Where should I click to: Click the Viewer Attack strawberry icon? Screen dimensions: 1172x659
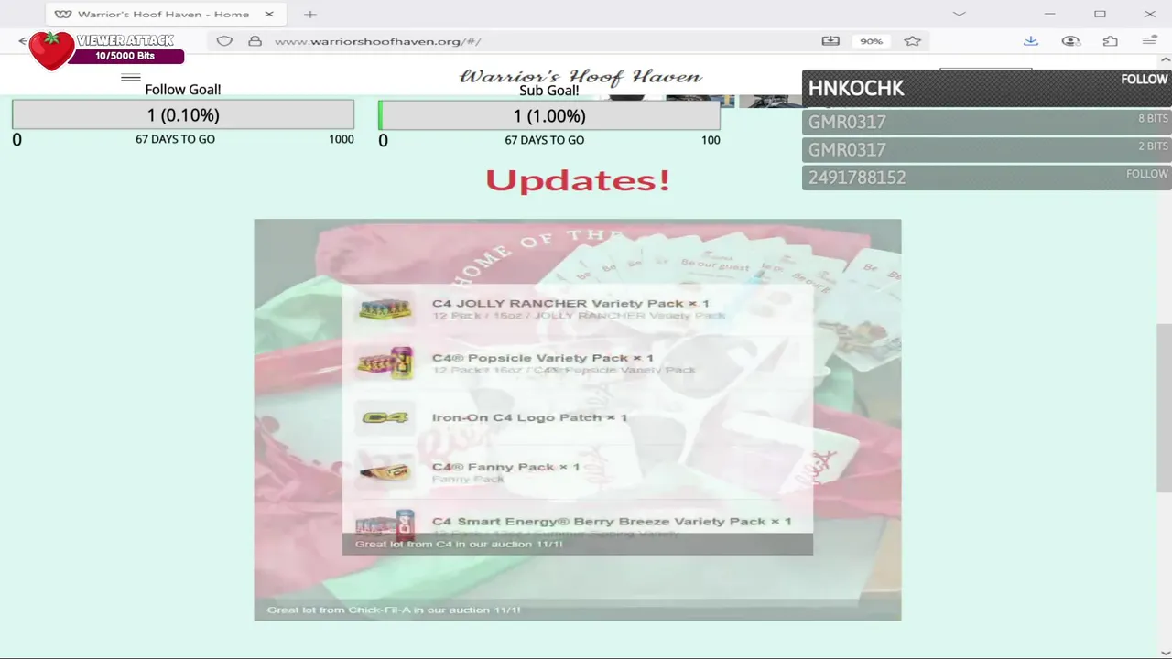[x=51, y=50]
